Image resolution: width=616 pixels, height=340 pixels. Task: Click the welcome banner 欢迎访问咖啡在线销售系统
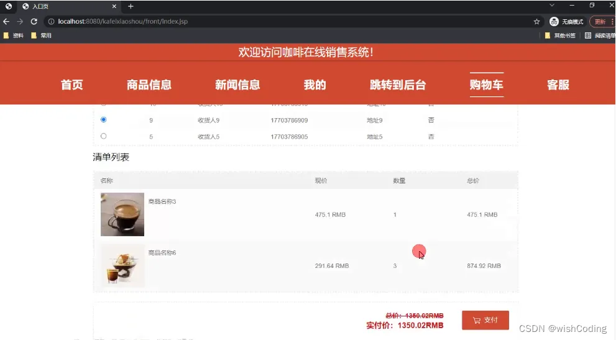click(306, 52)
